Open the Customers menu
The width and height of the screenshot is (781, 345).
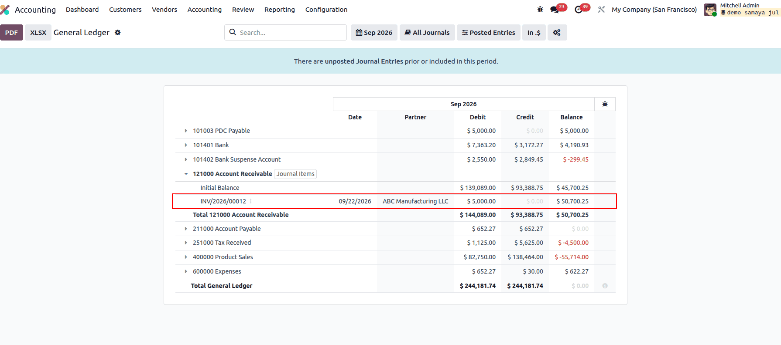pos(125,10)
